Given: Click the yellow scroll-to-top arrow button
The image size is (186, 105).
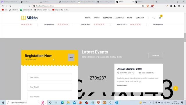Looking at the screenshot, I should tap(176, 88).
